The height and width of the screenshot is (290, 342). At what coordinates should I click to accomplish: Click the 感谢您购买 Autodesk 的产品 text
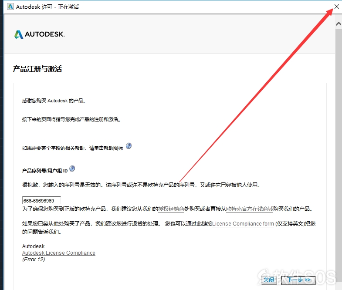tap(54, 101)
